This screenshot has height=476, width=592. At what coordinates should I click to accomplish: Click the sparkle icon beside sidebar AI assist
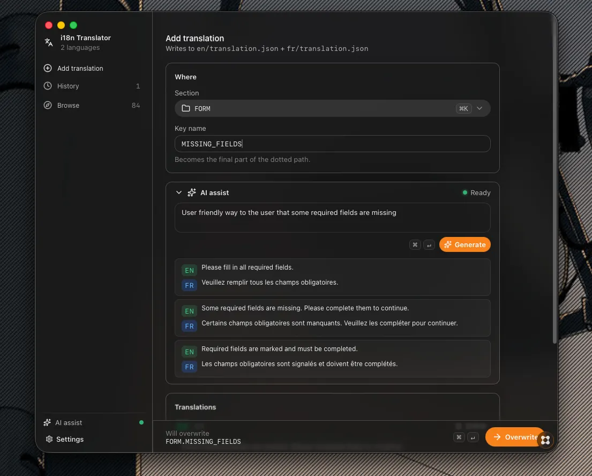pyautogui.click(x=47, y=422)
